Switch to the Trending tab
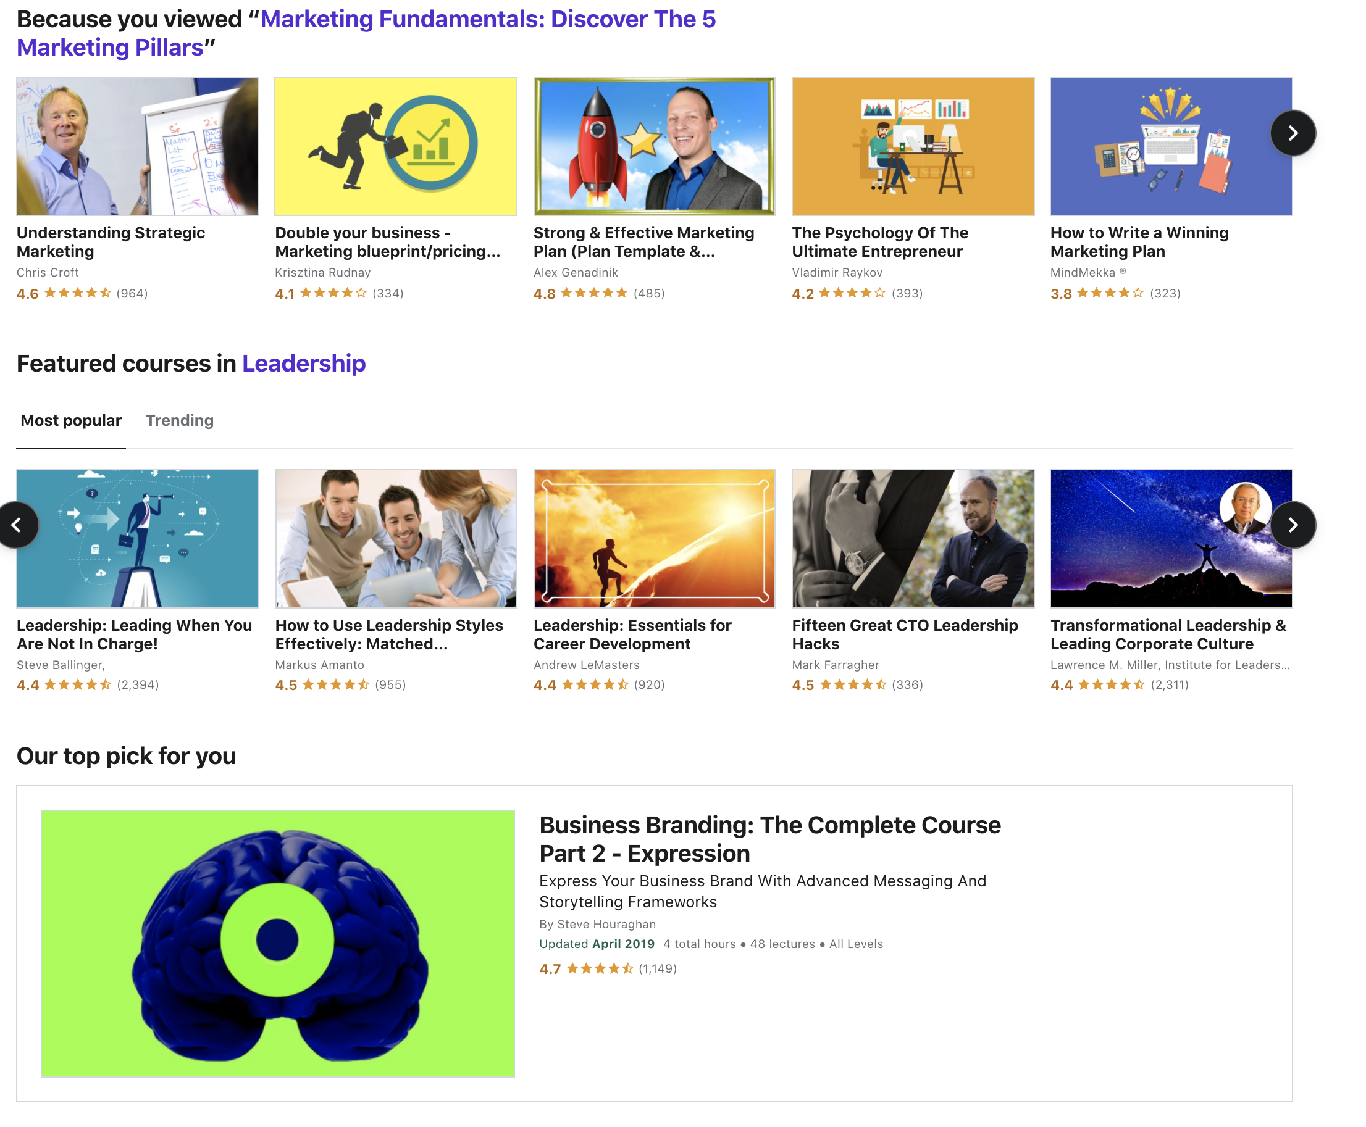The width and height of the screenshot is (1366, 1127). click(x=179, y=420)
